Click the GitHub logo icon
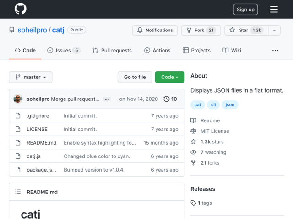 click(x=20, y=9)
